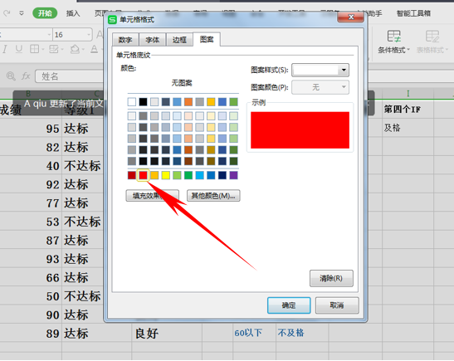Toggle italic formatting icon
Image resolution: width=454 pixels, height=361 pixels.
(5, 49)
